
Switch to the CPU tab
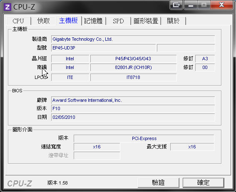(18, 21)
